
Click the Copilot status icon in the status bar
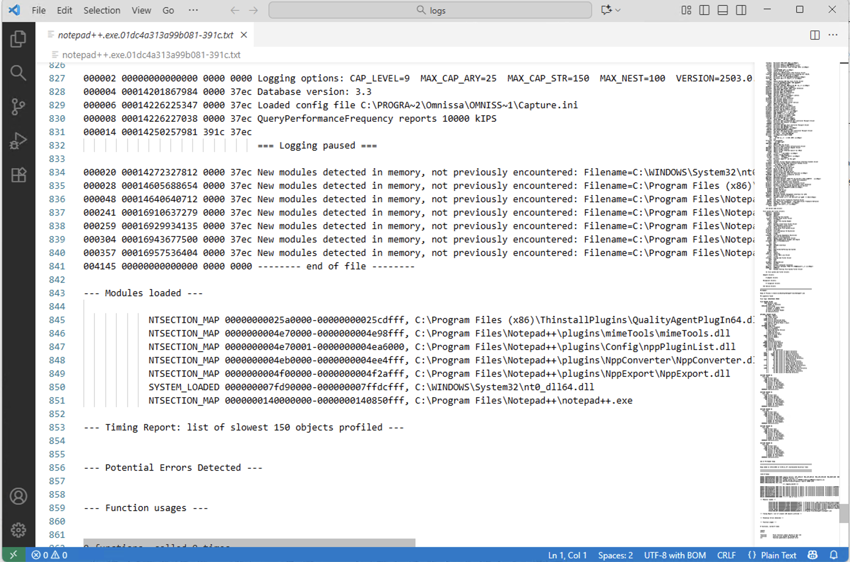point(813,555)
